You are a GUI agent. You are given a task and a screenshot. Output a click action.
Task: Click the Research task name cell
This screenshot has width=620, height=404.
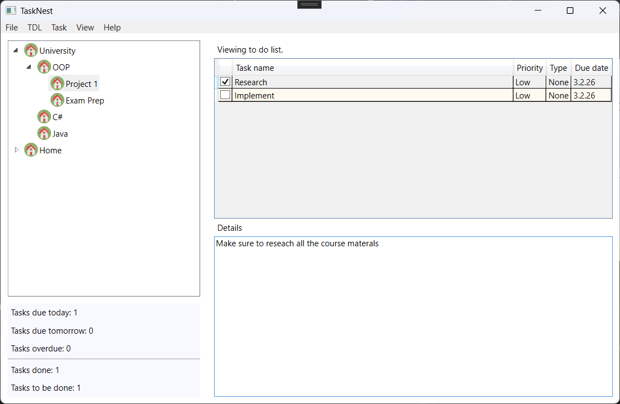click(x=373, y=82)
